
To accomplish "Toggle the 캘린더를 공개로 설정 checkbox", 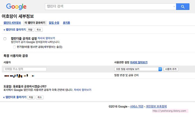I will [x=5, y=39].
